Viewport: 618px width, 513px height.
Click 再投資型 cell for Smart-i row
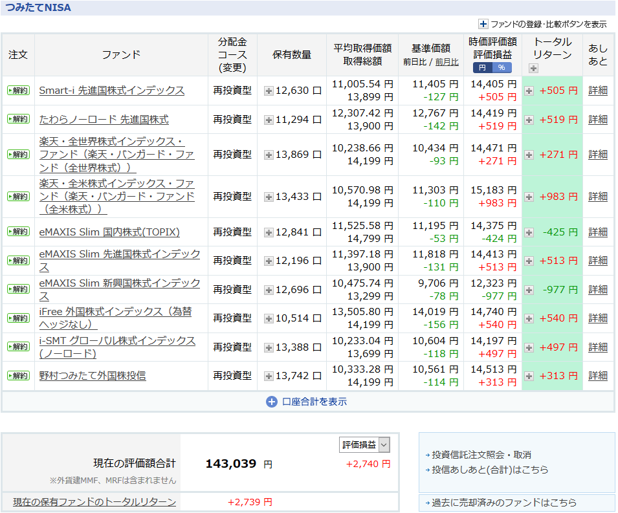pos(232,90)
